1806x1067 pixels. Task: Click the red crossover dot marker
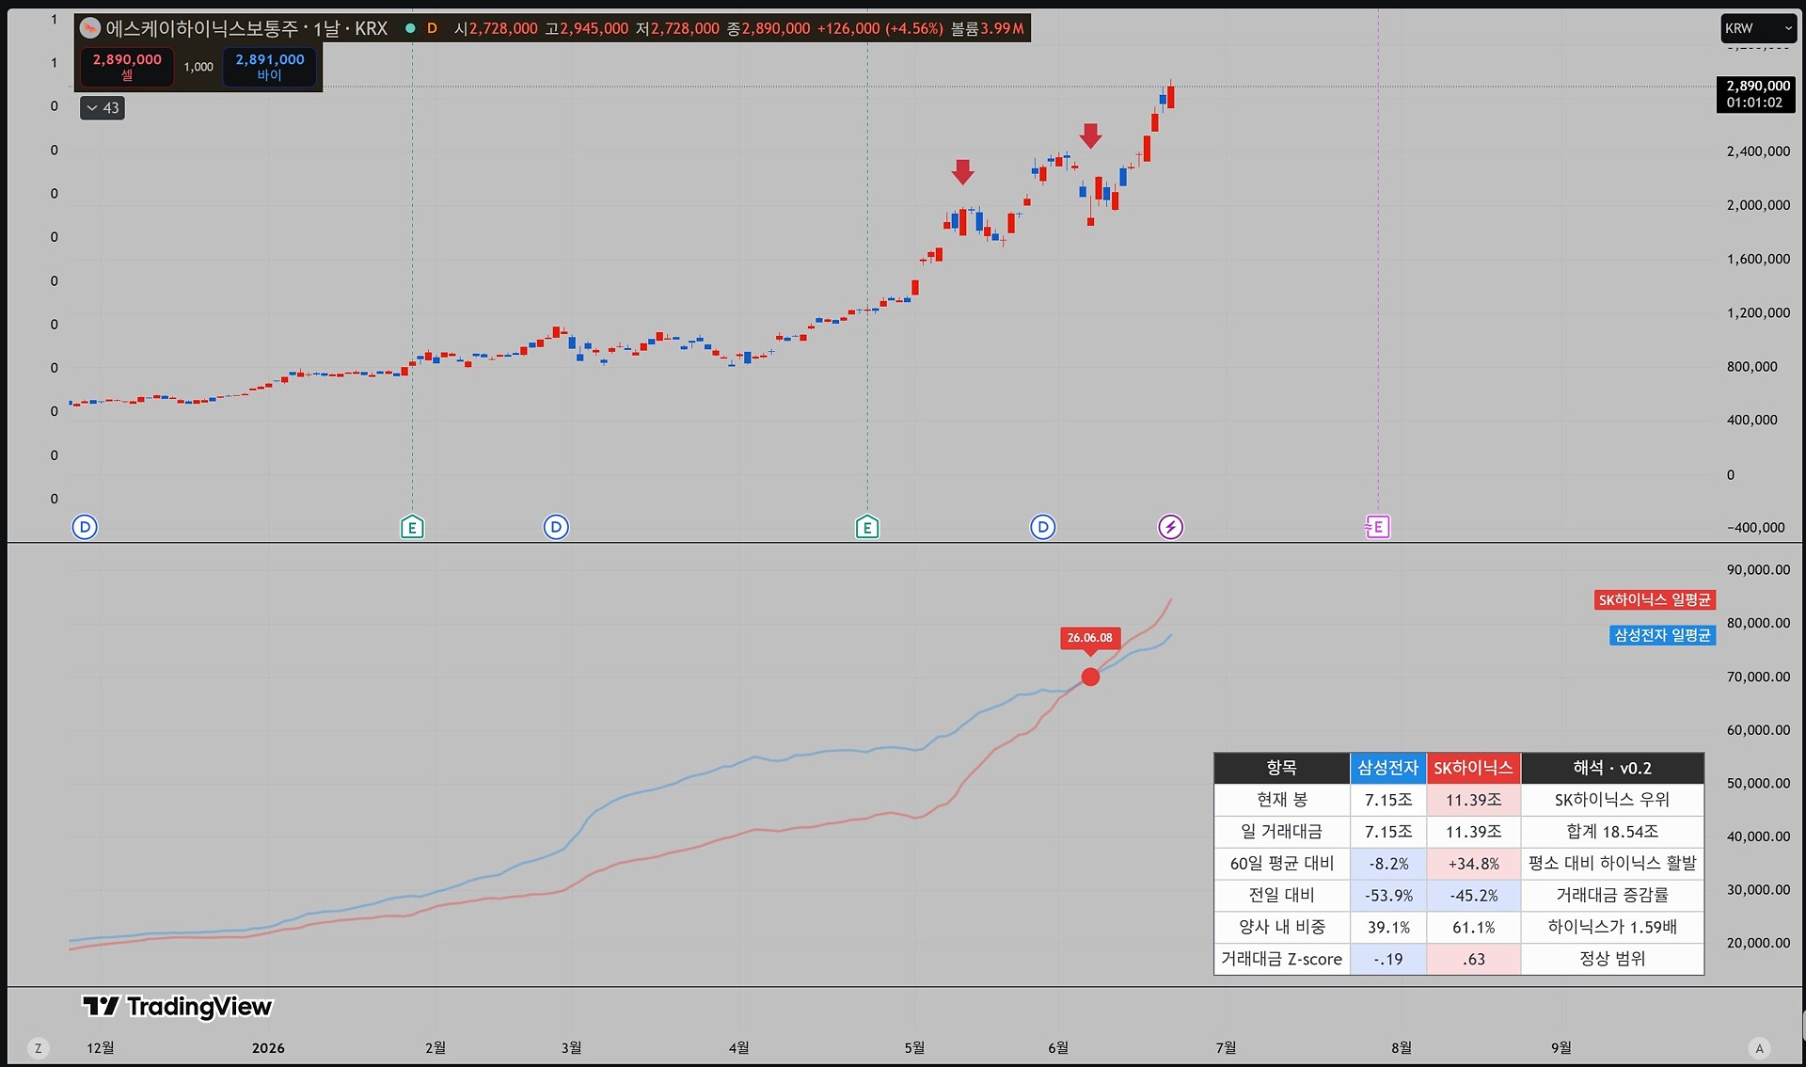pyautogui.click(x=1090, y=677)
